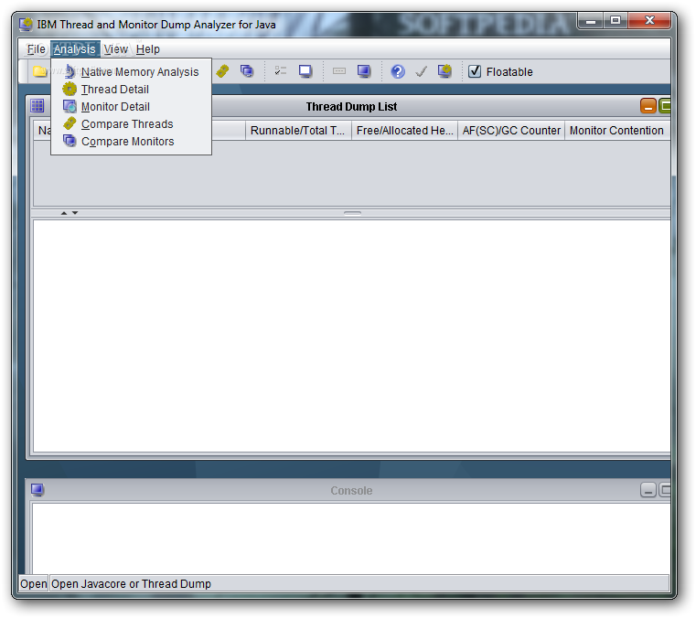The height and width of the screenshot is (618, 696).
Task: Click the Monitor Contention column header
Action: pyautogui.click(x=617, y=131)
